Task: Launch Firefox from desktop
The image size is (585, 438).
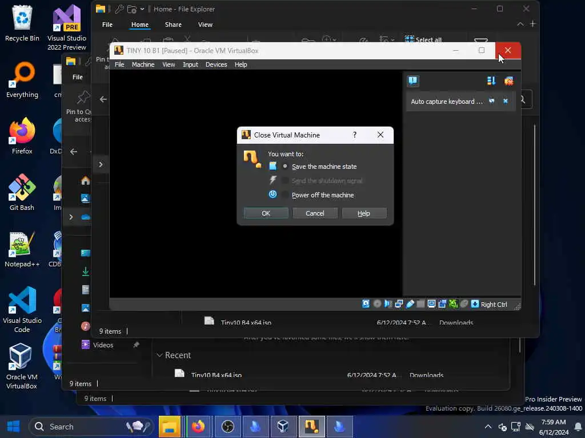Action: 22,136
